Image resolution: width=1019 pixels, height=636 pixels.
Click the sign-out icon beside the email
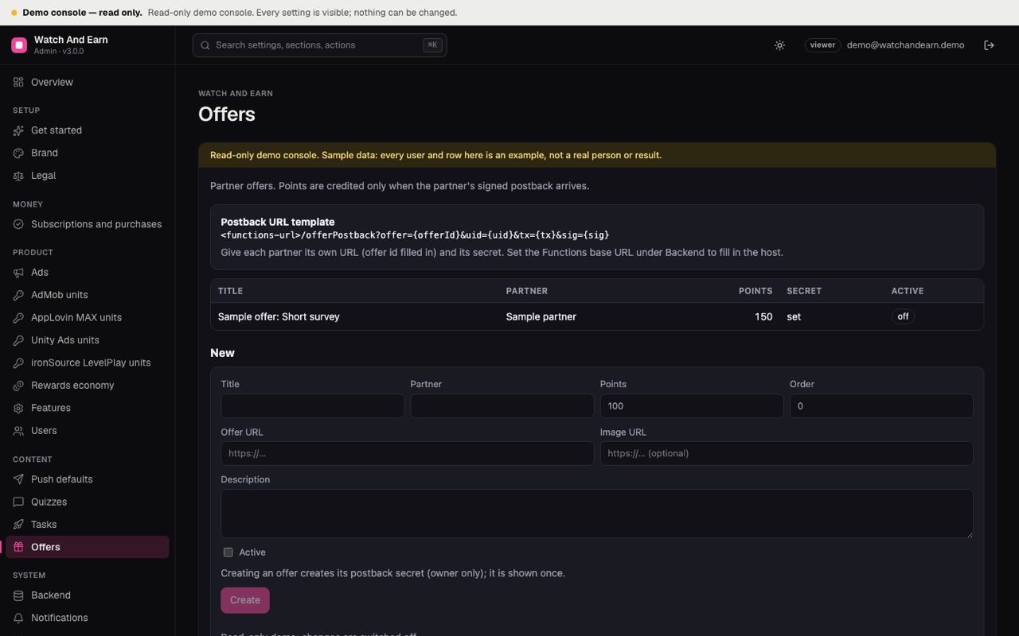pyautogui.click(x=989, y=45)
